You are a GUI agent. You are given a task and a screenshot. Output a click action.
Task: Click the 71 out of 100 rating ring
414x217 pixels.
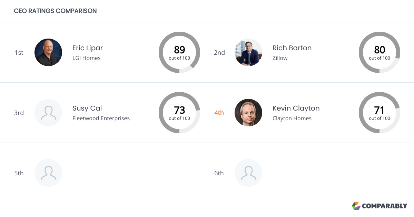pos(379,113)
